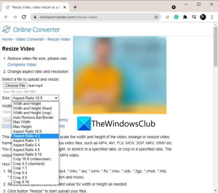
Task: Open the Online Converter title link
Action: [x=36, y=30]
